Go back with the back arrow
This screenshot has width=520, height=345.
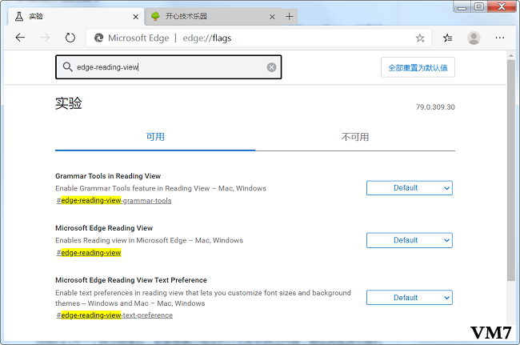pos(20,38)
